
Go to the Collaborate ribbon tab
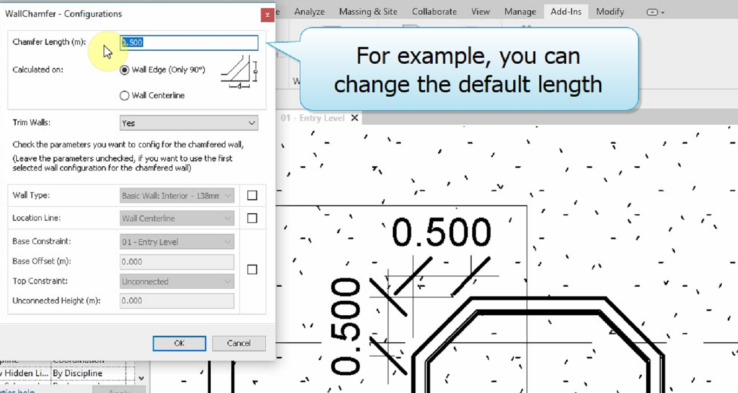tap(434, 11)
